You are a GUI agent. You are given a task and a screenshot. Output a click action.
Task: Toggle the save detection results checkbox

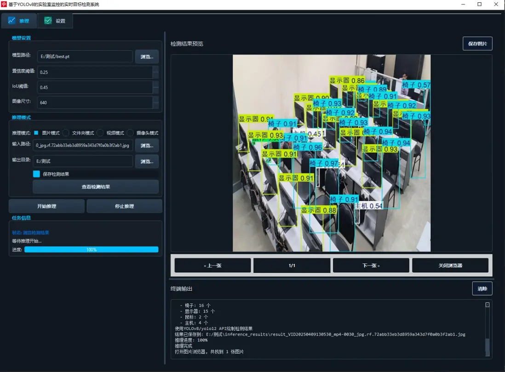pos(36,174)
